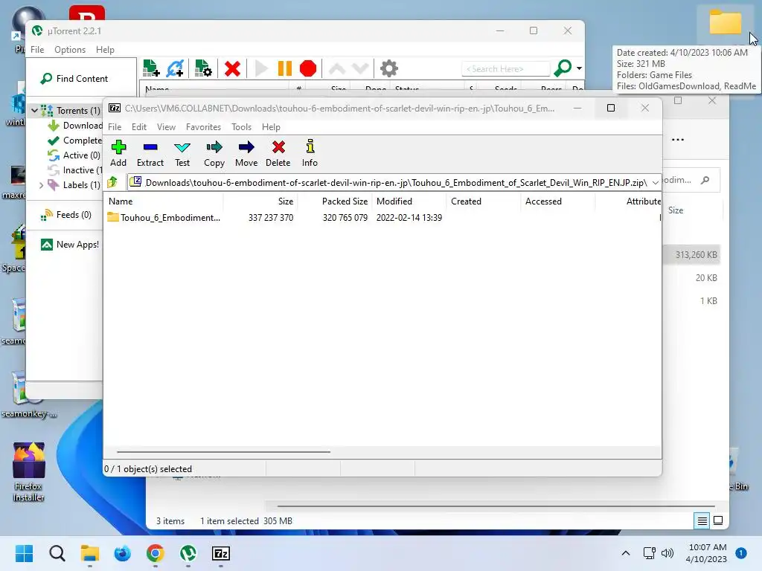Open Google Chrome from the taskbar

[155, 553]
